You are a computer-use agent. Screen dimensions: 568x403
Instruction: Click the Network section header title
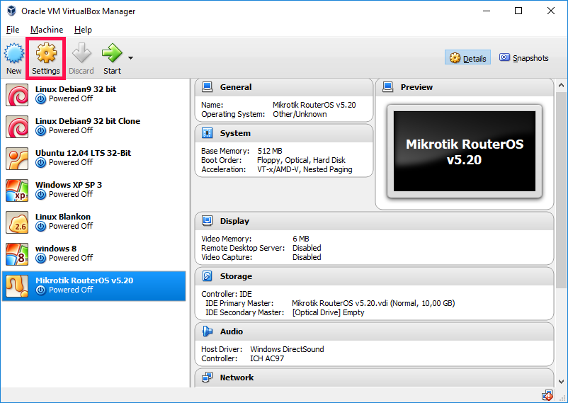237,378
